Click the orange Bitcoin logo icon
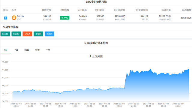 click(x=14, y=18)
